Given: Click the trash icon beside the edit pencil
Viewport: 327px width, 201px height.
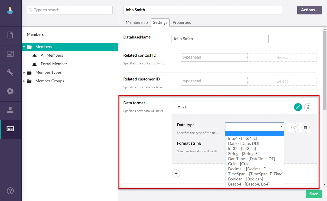Looking at the screenshot, I should coord(308,107).
